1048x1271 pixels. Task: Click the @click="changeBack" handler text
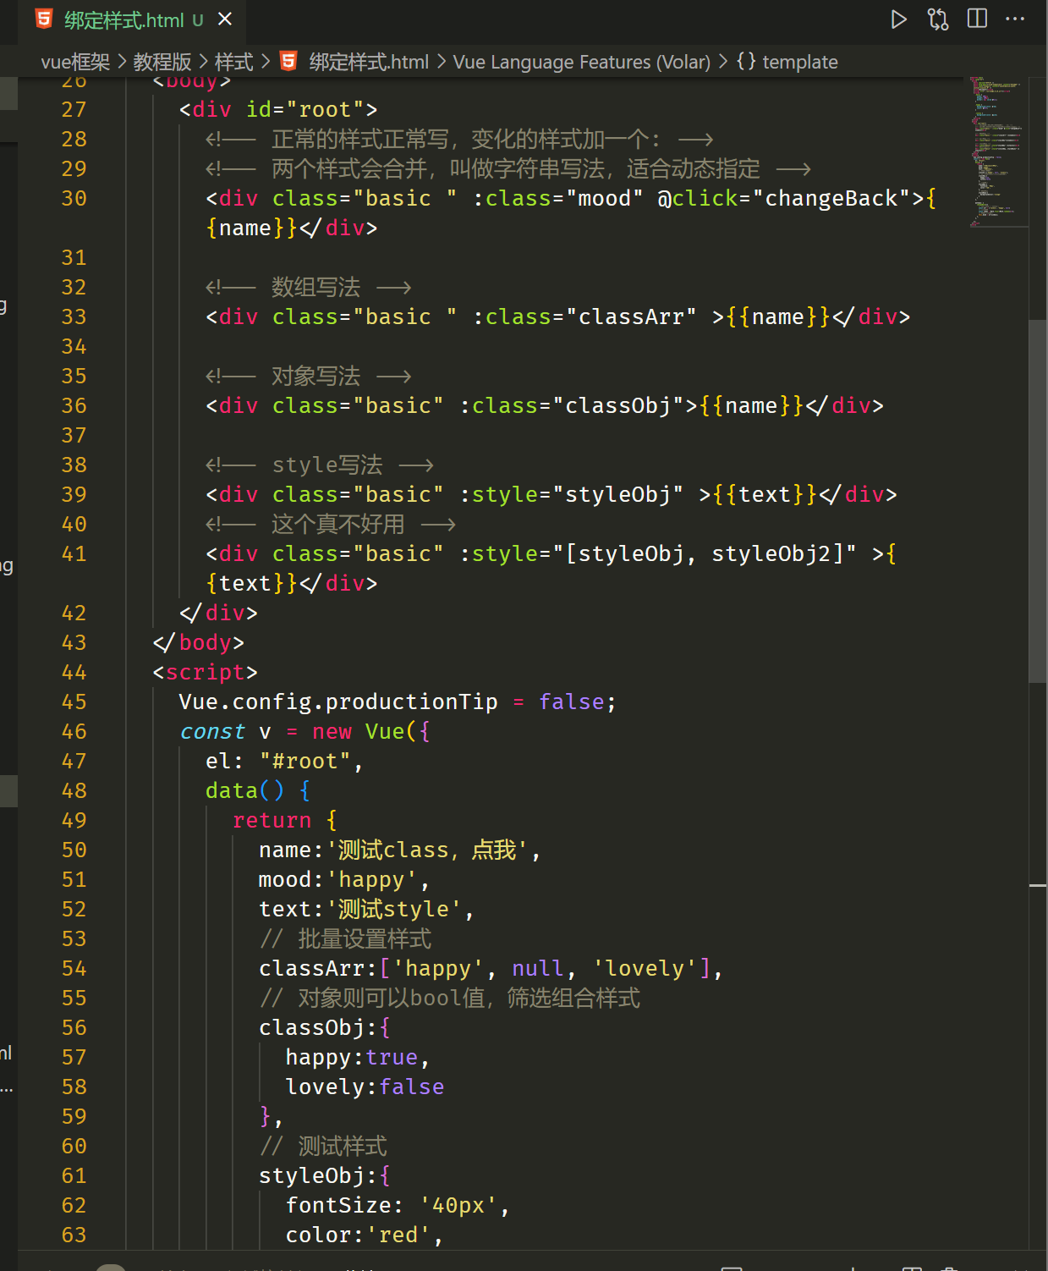click(784, 198)
